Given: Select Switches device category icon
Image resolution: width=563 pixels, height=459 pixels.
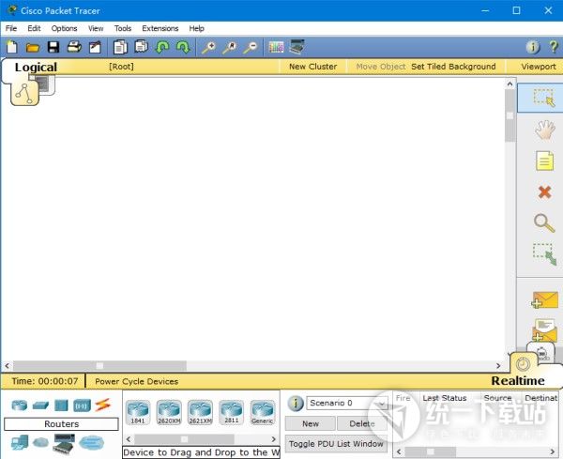Looking at the screenshot, I should (x=40, y=405).
